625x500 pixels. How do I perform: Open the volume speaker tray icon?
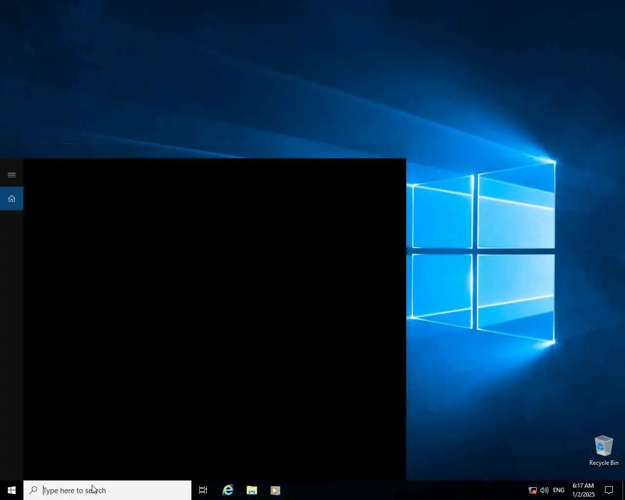pos(544,490)
